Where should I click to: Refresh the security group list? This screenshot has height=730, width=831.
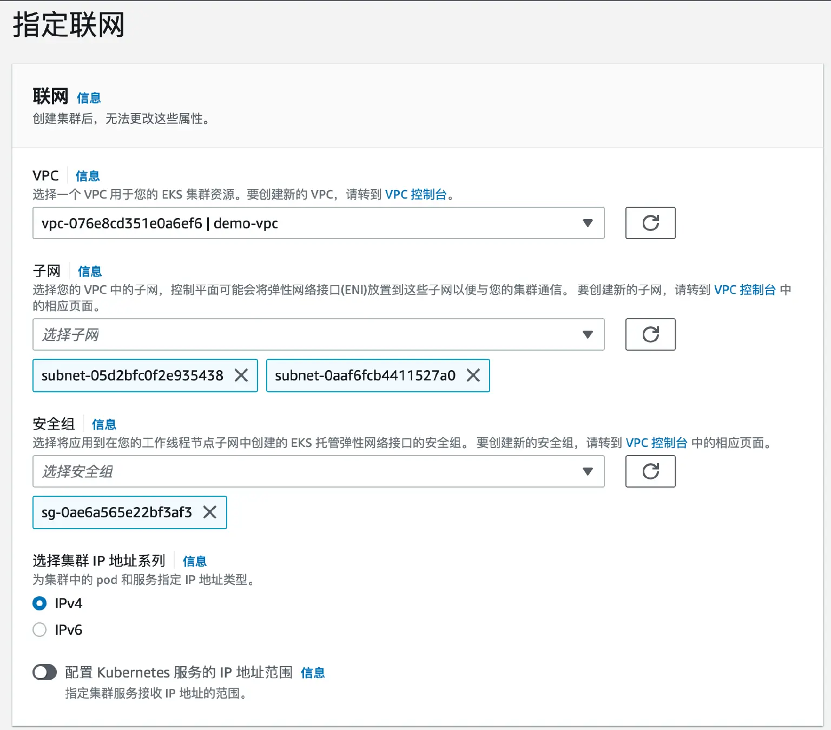[650, 471]
